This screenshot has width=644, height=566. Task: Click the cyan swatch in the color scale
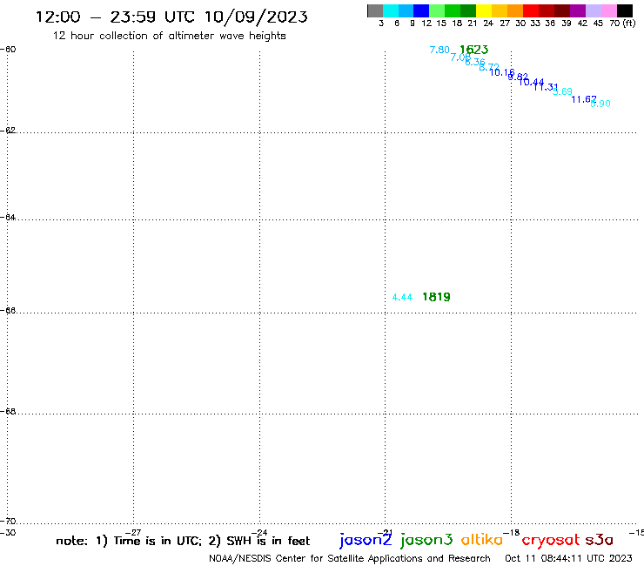click(x=391, y=10)
